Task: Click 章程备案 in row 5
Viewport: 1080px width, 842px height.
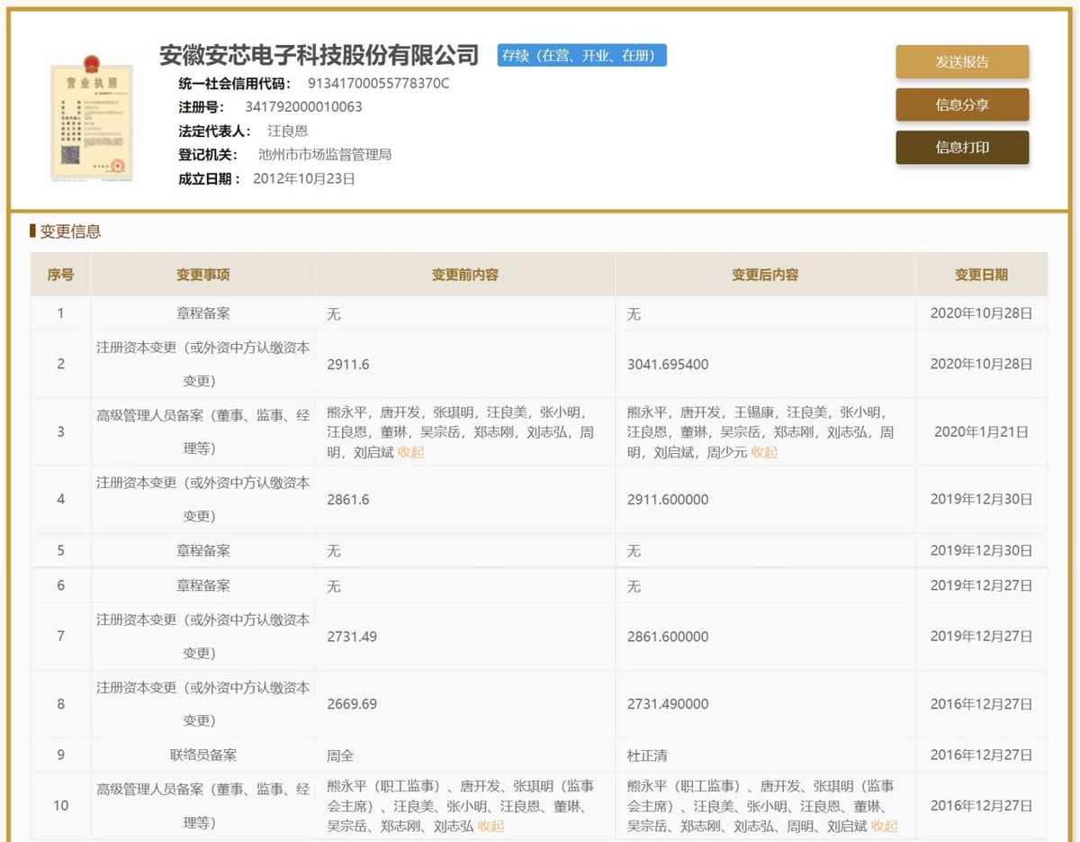Action: point(203,550)
